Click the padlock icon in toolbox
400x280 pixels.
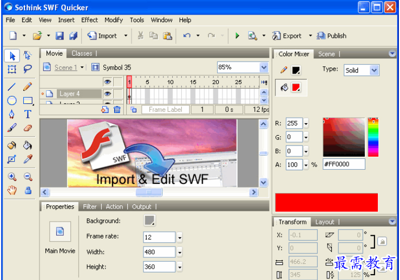click(28, 190)
